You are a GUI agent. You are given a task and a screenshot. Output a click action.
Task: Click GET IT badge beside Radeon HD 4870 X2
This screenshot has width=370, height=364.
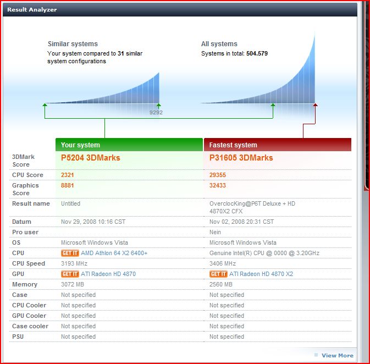tap(218, 274)
